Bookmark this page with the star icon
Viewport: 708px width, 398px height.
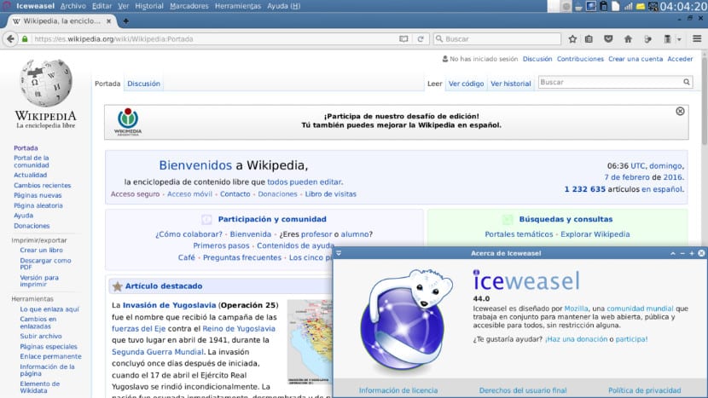click(x=572, y=39)
